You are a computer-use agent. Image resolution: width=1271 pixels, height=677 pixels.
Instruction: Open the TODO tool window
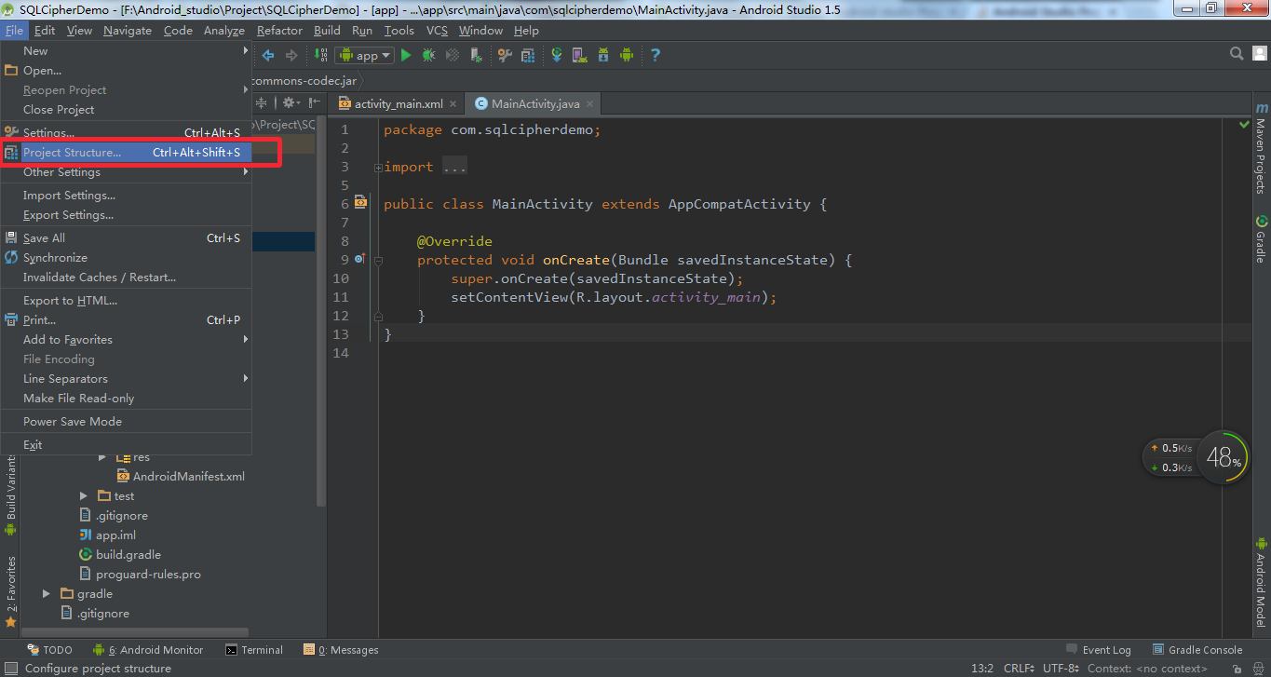pos(49,650)
